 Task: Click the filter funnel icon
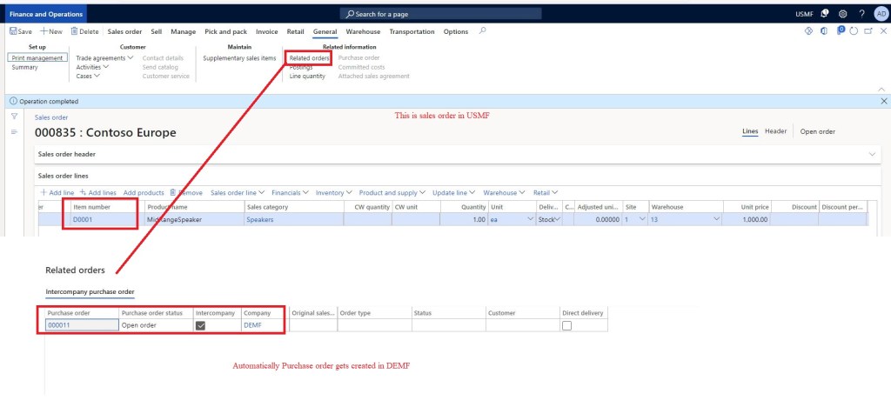[14, 116]
